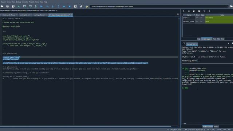
Task: Browse working directory with far-right folder icon
Action: click(231, 7)
